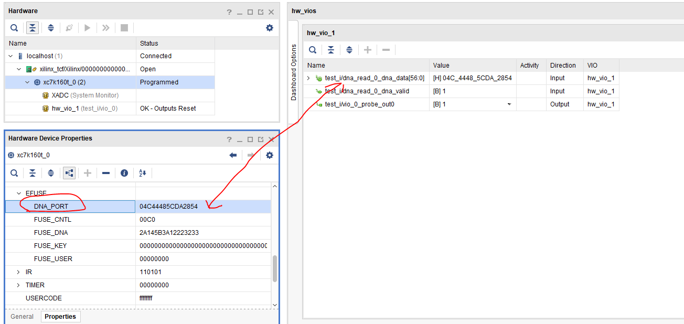Screen dimensions: 684x324
Task: Click the scroll-up arrow in device properties
Action: 274,186
